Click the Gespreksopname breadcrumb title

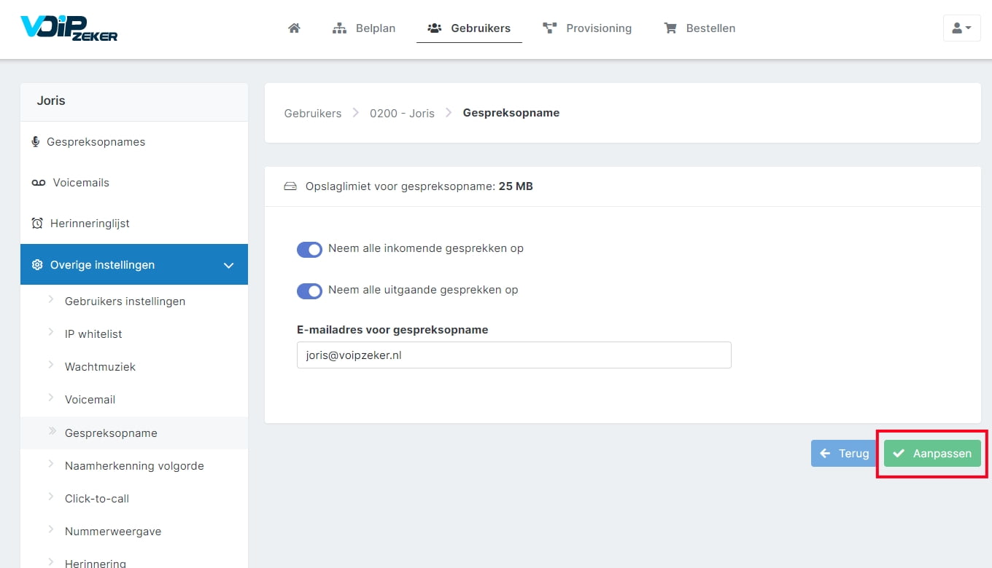pos(511,113)
